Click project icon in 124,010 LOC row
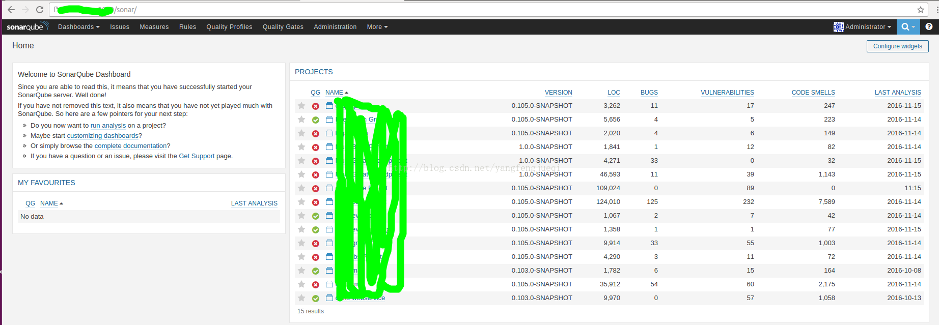Image resolution: width=939 pixels, height=325 pixels. [329, 202]
